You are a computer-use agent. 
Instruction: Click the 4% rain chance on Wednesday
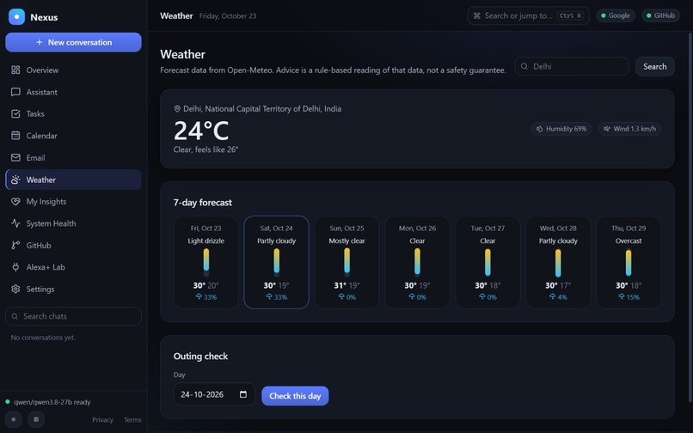(x=558, y=297)
